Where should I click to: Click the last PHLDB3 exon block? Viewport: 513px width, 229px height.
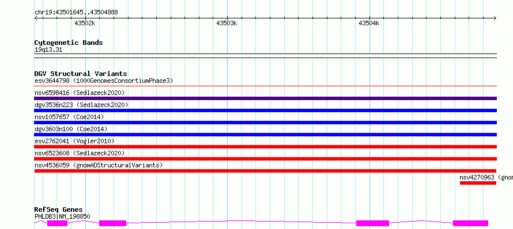point(470,223)
